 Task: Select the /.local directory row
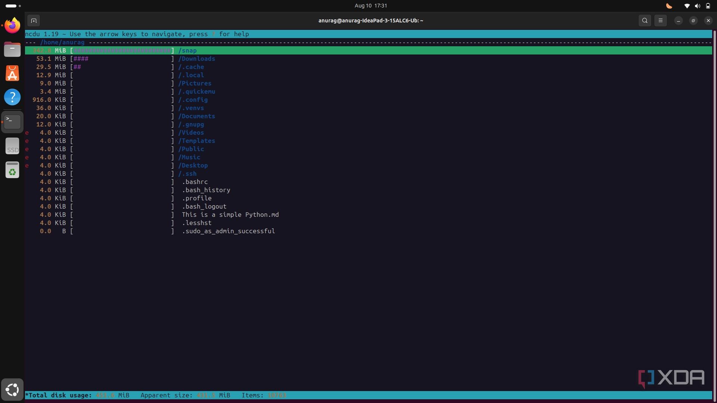coord(369,75)
